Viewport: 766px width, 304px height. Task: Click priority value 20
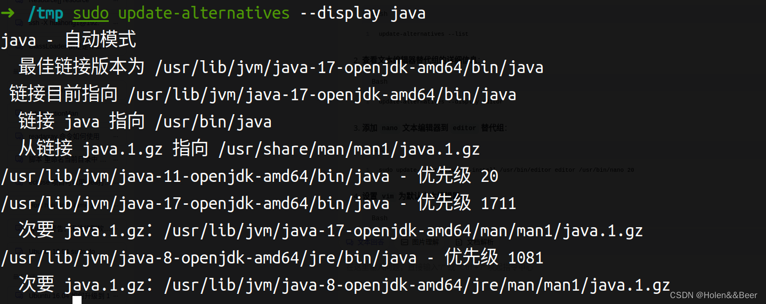489,177
